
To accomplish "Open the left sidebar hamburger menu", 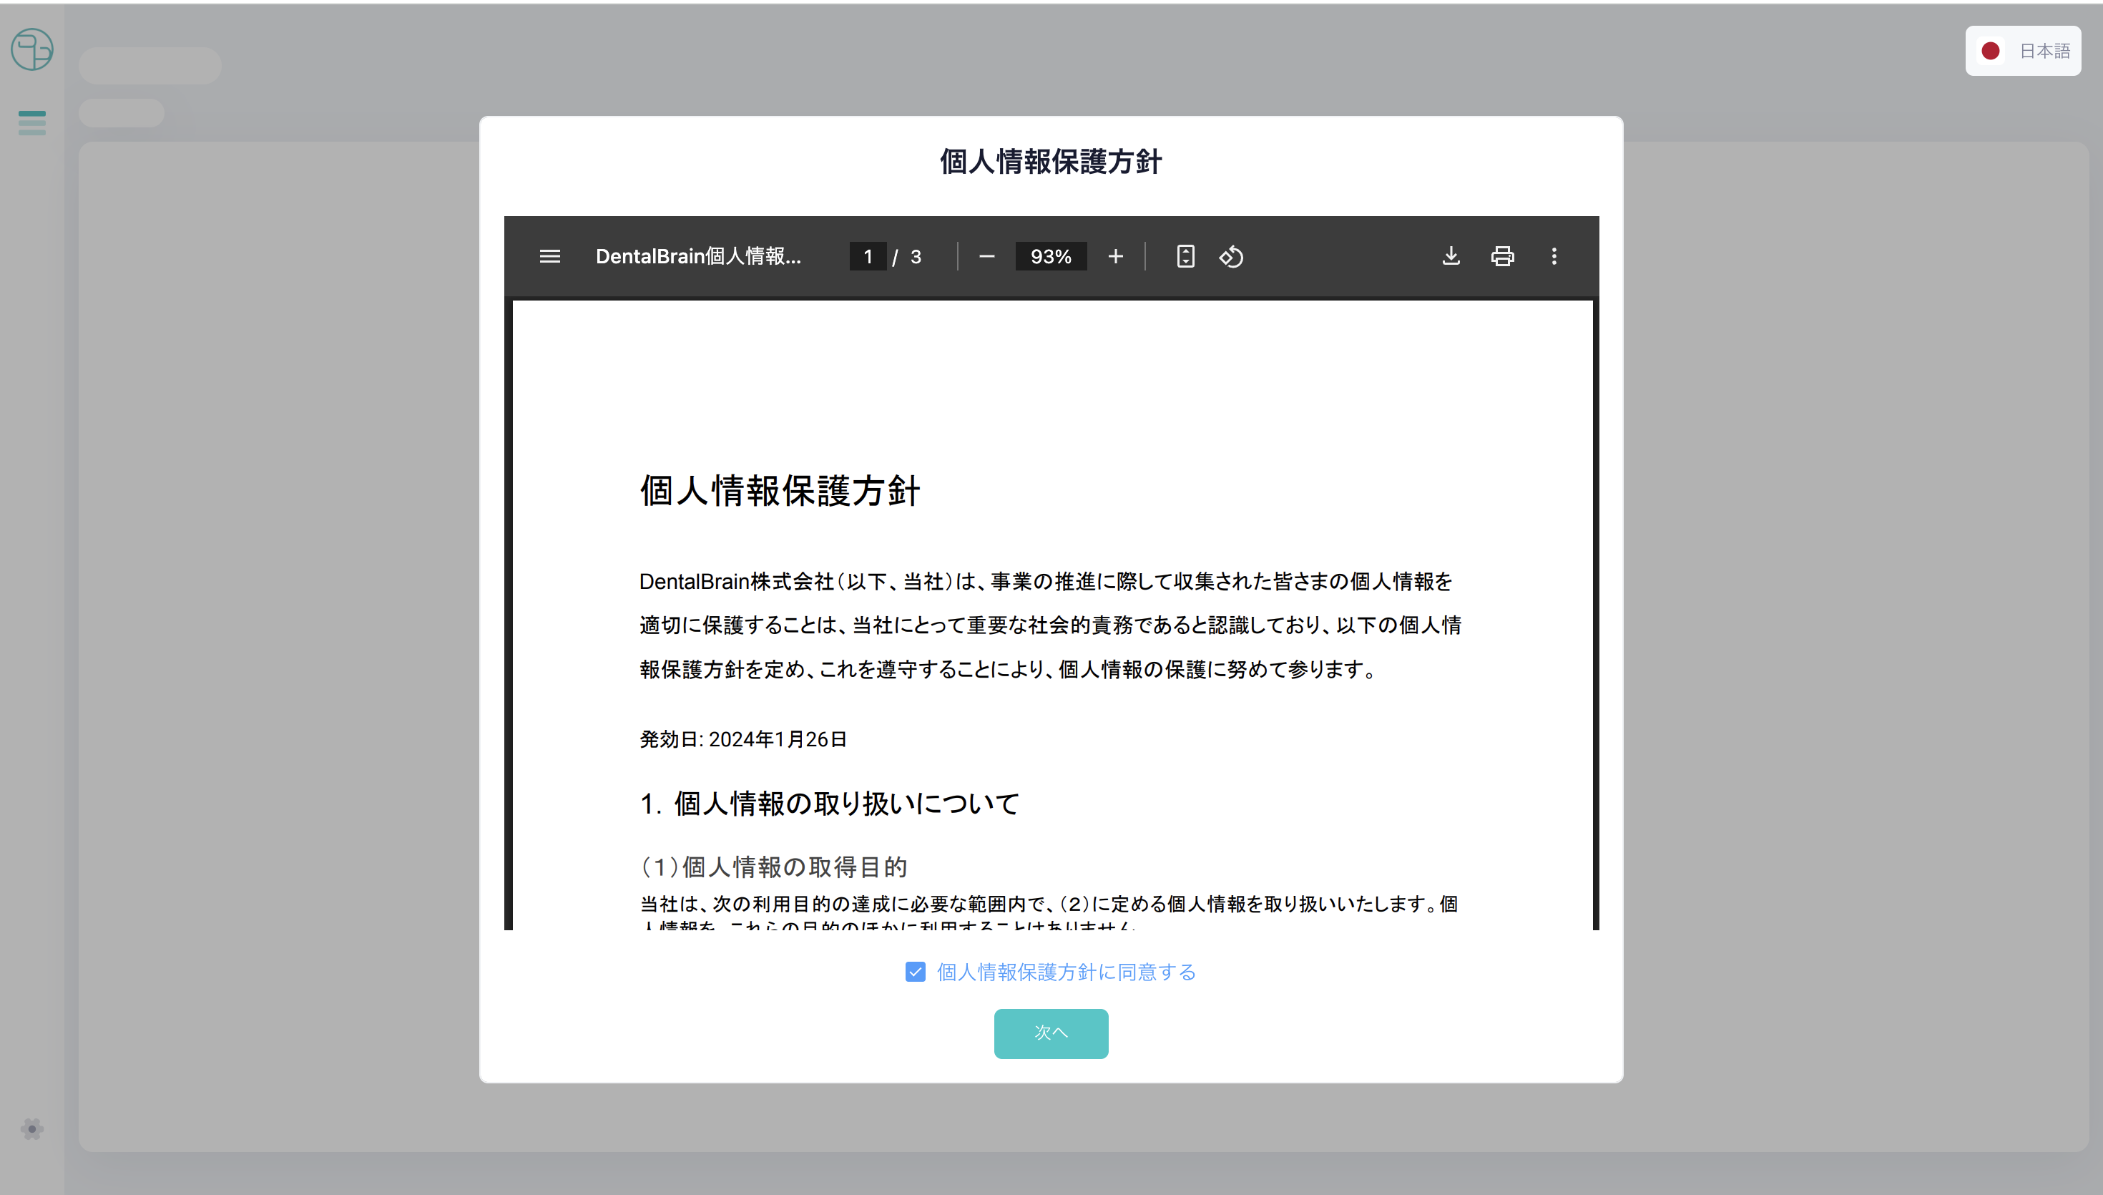I will (x=32, y=123).
